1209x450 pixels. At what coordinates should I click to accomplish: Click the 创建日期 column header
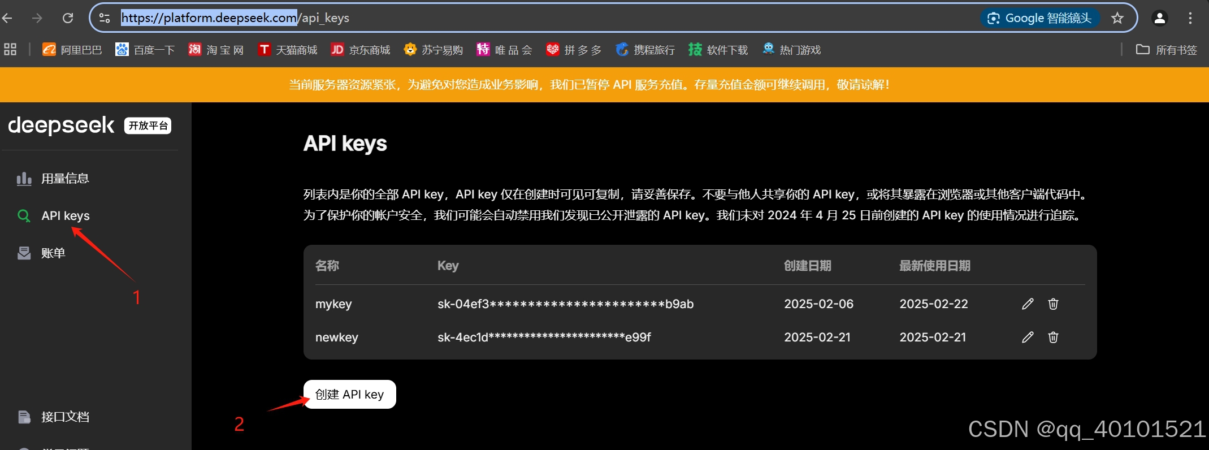click(808, 266)
